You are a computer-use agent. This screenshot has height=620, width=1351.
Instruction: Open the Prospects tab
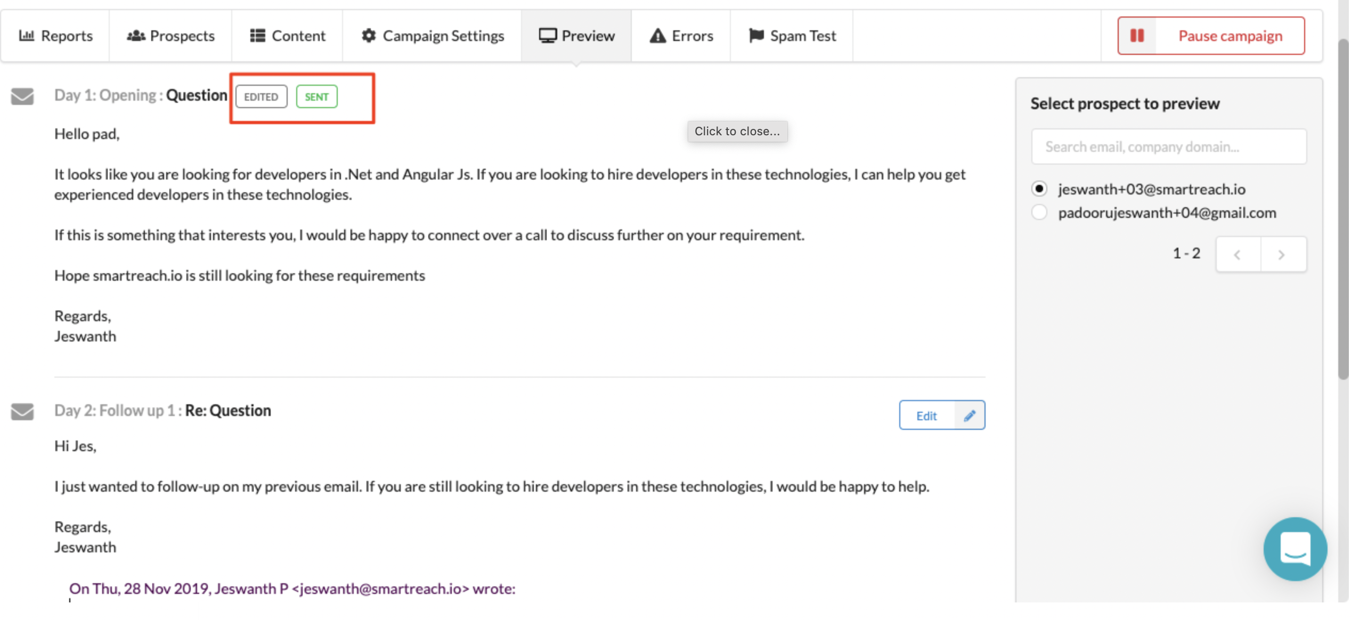(x=170, y=36)
